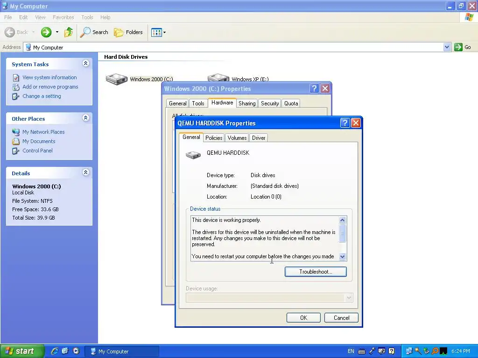Launch Windows Media Player from Quick Launch
This screenshot has height=358, width=478.
pos(76,351)
